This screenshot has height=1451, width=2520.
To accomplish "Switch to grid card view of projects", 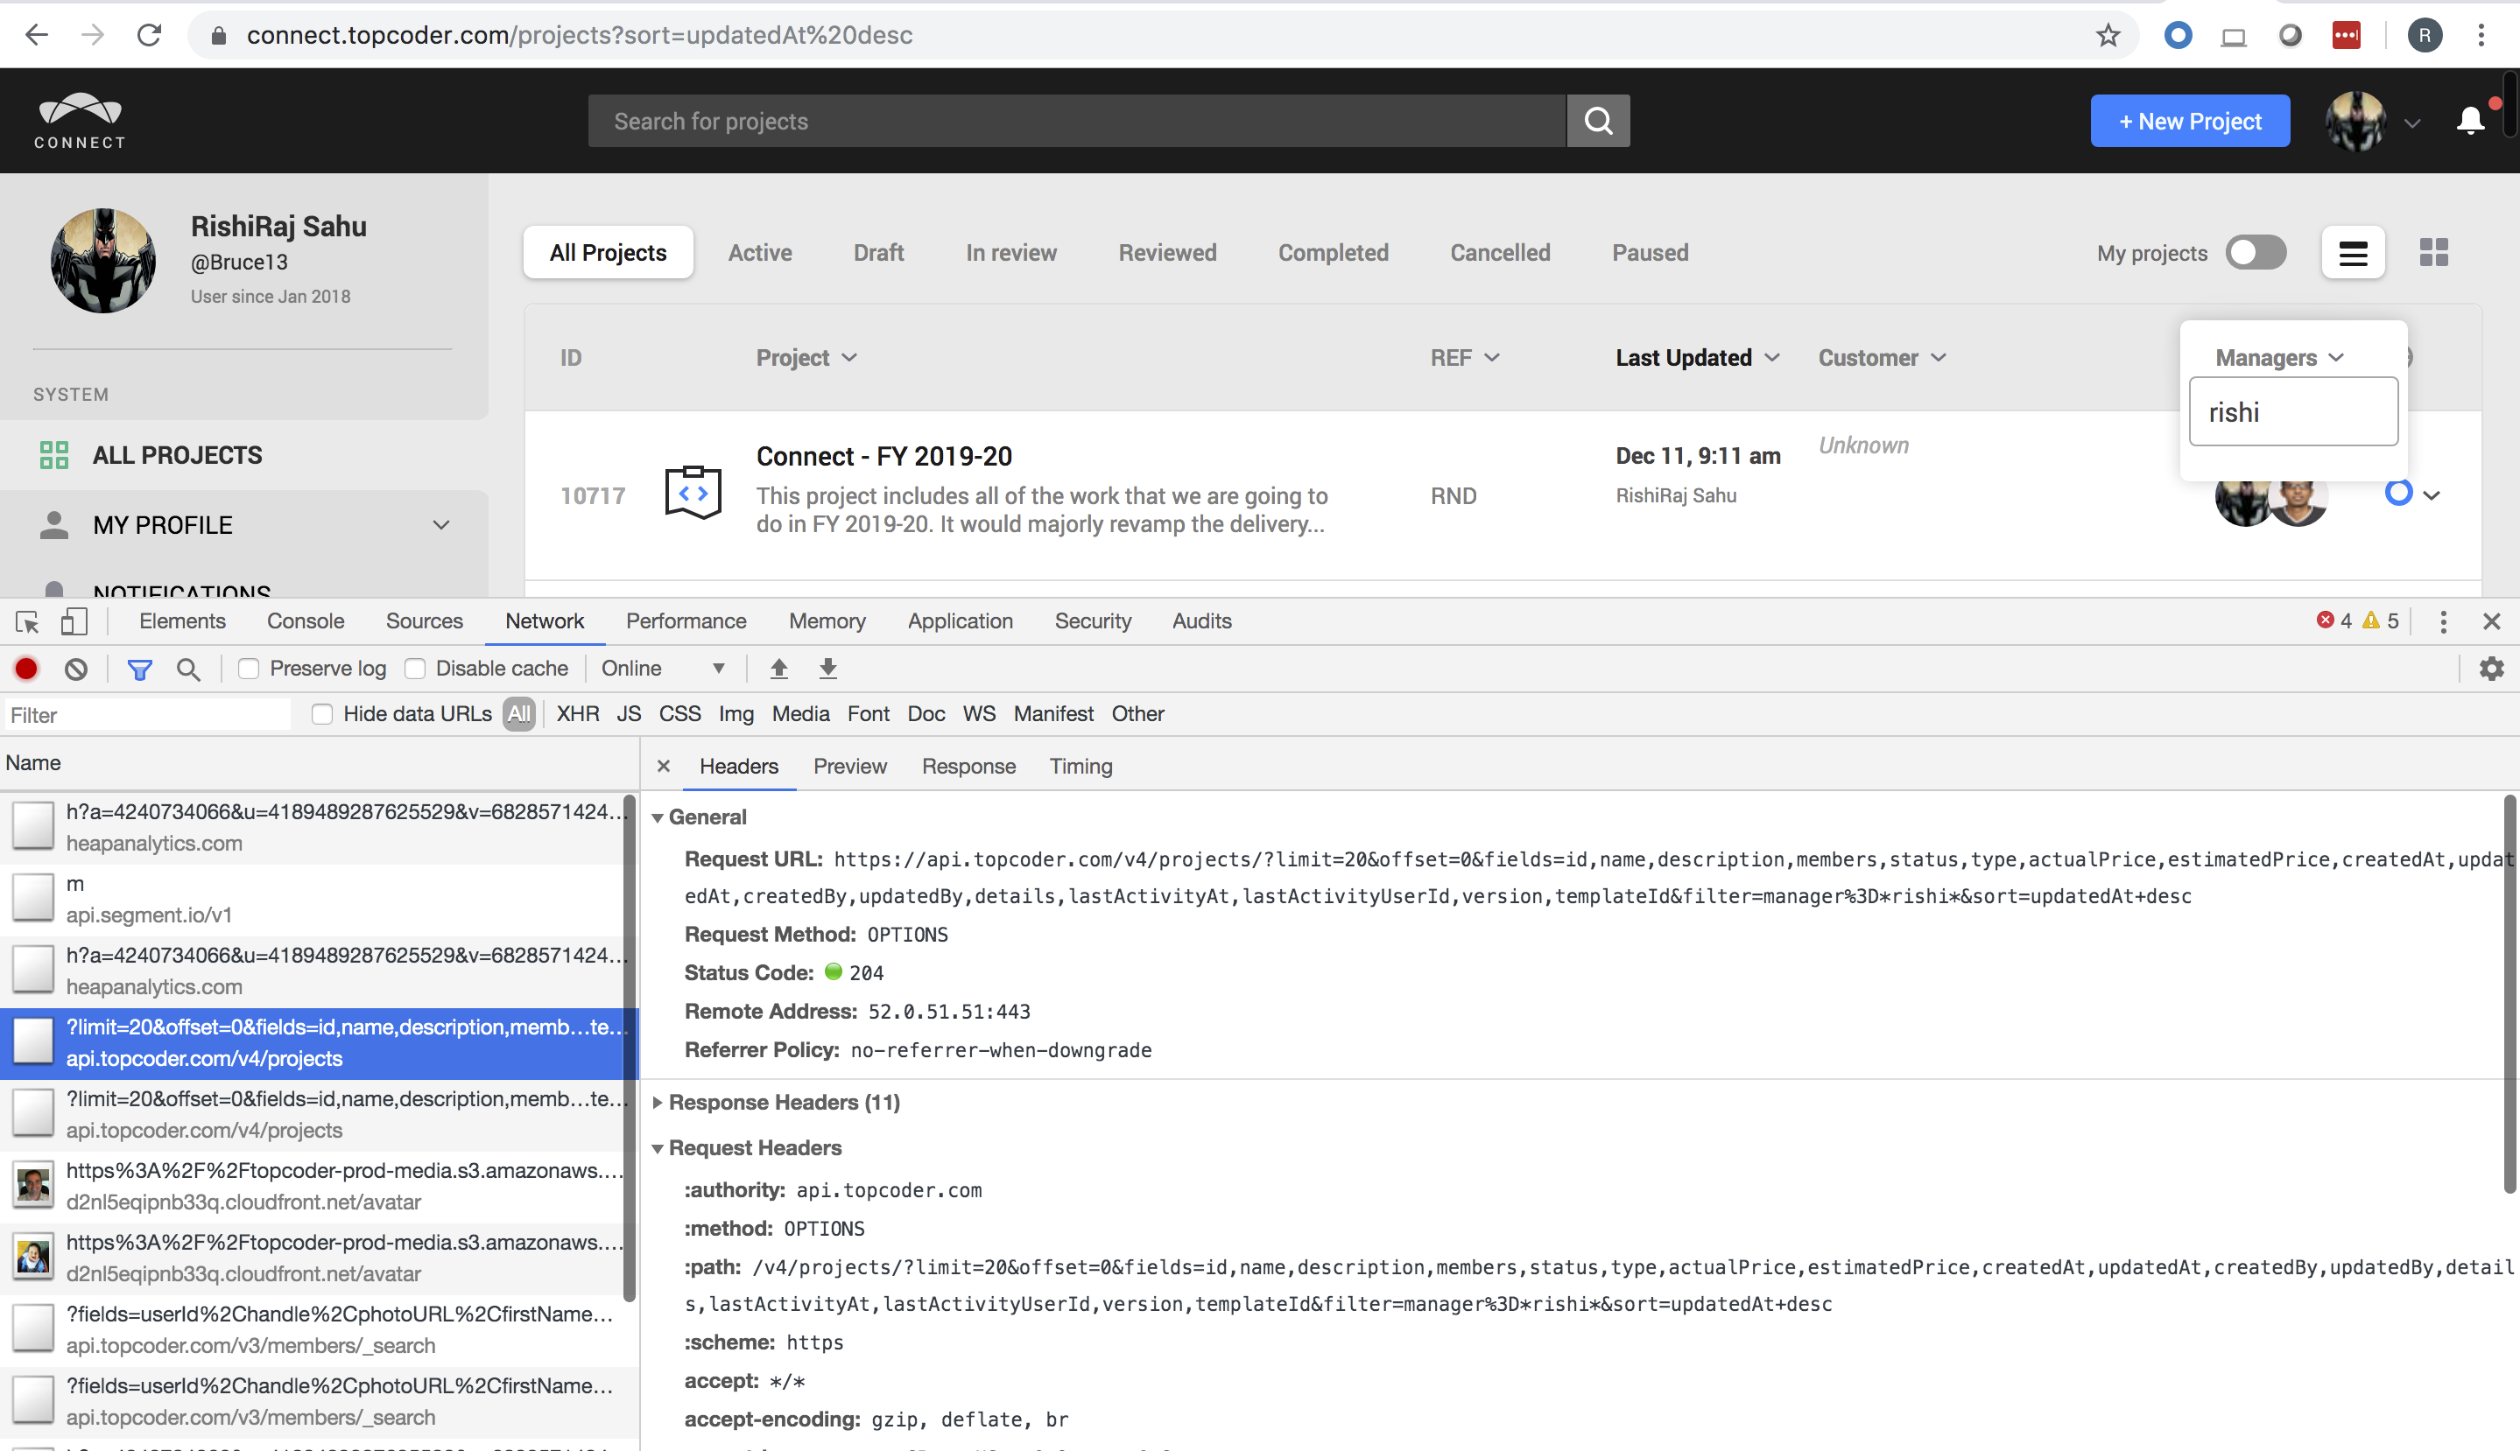I will pyautogui.click(x=2433, y=253).
